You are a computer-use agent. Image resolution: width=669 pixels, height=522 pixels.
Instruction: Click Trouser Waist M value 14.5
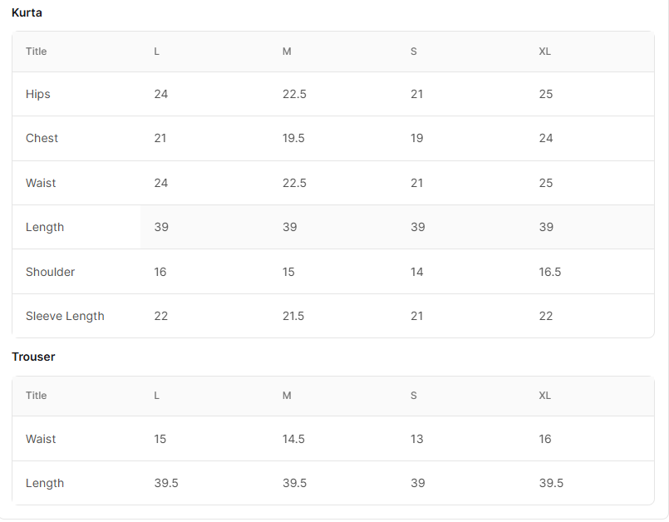tap(293, 439)
